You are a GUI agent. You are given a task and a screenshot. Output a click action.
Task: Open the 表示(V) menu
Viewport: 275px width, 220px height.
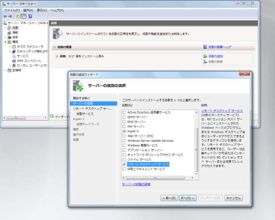click(x=42, y=10)
